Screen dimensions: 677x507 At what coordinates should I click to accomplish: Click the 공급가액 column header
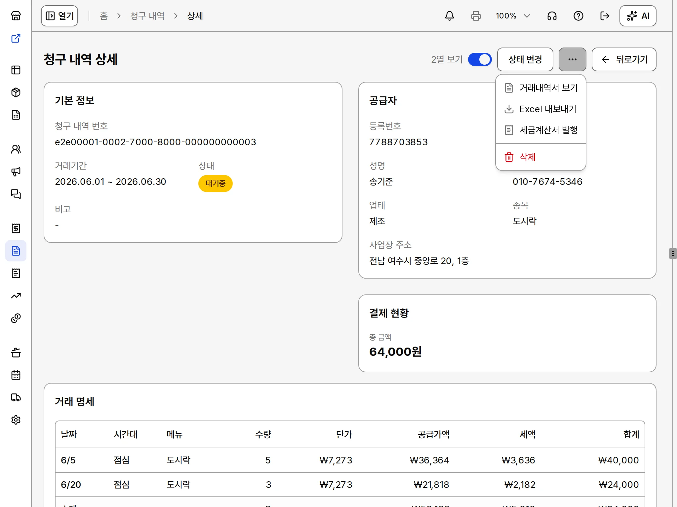pyautogui.click(x=434, y=434)
